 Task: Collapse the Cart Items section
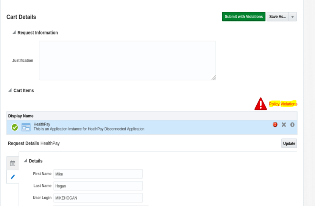(x=10, y=90)
